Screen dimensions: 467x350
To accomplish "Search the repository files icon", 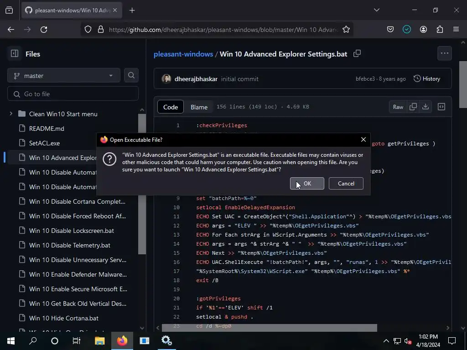I will tap(131, 75).
